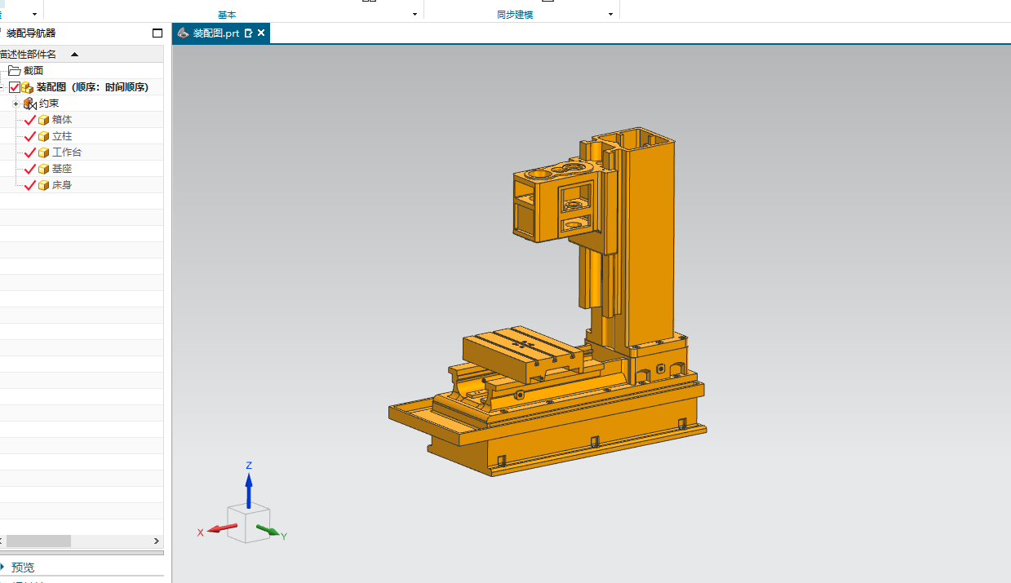Screen dimensions: 1011x583
Task: Click the cube icon beside 立柱
Action: point(43,136)
